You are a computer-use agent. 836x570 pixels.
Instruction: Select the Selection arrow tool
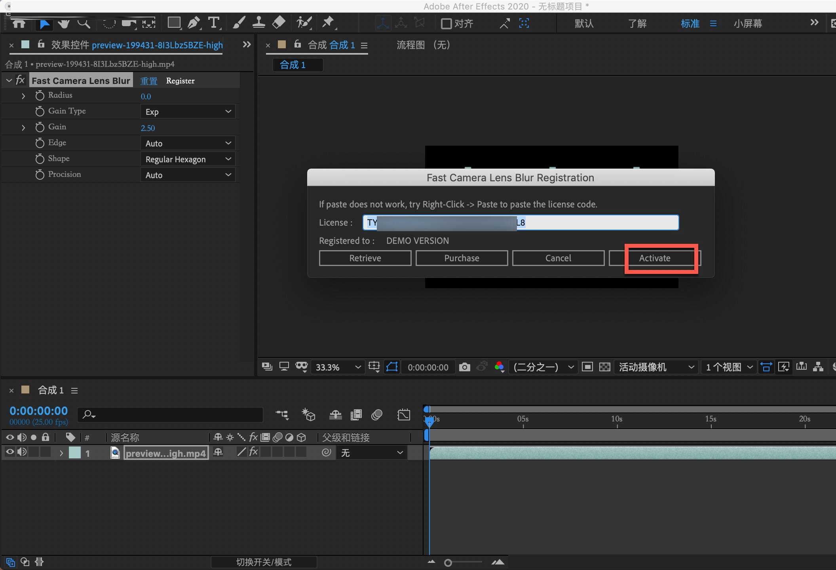tap(44, 24)
